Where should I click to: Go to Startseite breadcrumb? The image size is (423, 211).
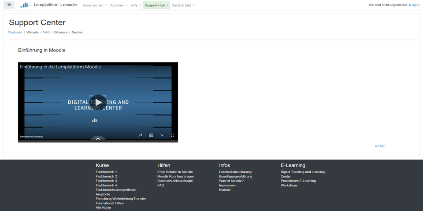(x=15, y=32)
